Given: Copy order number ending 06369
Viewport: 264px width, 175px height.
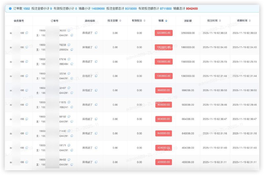Looking at the screenshot, I should pyautogui.click(x=69, y=30).
